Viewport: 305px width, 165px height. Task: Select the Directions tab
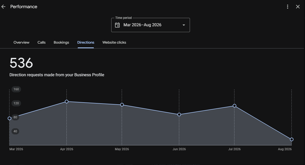pyautogui.click(x=86, y=42)
